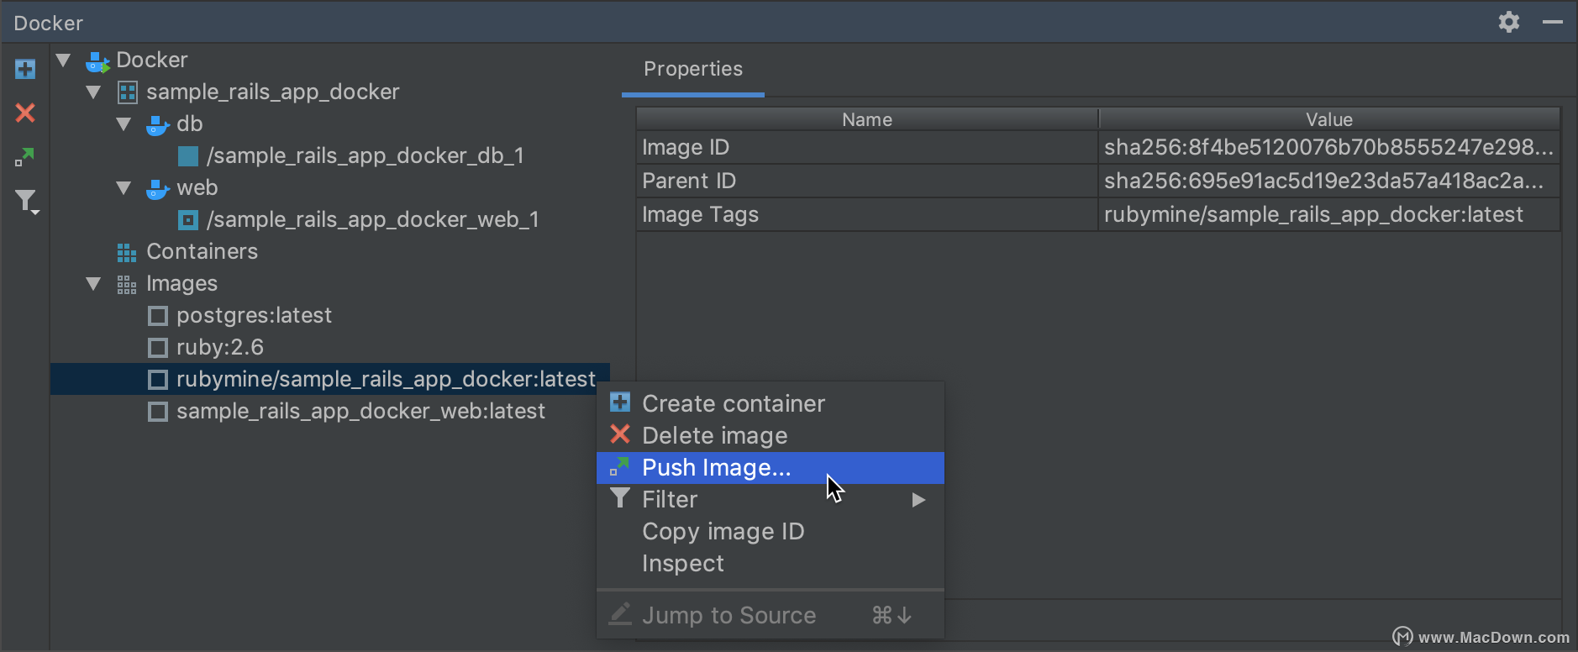Click the sample_rails_app_docker compose icon
Image resolution: width=1578 pixels, height=652 pixels.
[127, 92]
